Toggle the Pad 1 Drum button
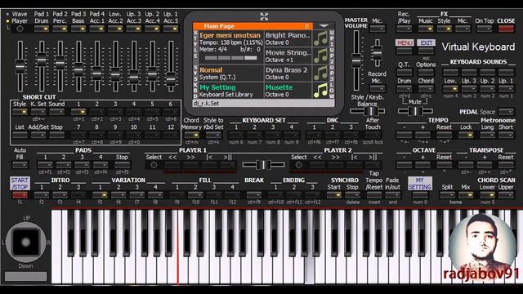 click(42, 29)
